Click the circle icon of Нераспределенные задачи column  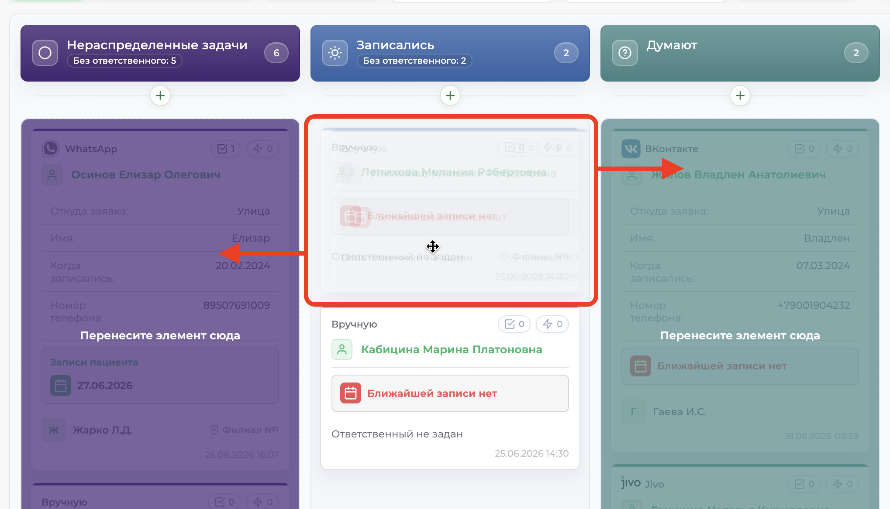(45, 53)
